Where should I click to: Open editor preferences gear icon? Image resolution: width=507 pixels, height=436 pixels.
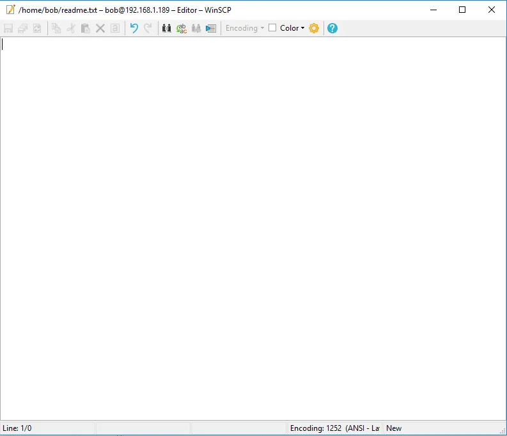click(314, 28)
